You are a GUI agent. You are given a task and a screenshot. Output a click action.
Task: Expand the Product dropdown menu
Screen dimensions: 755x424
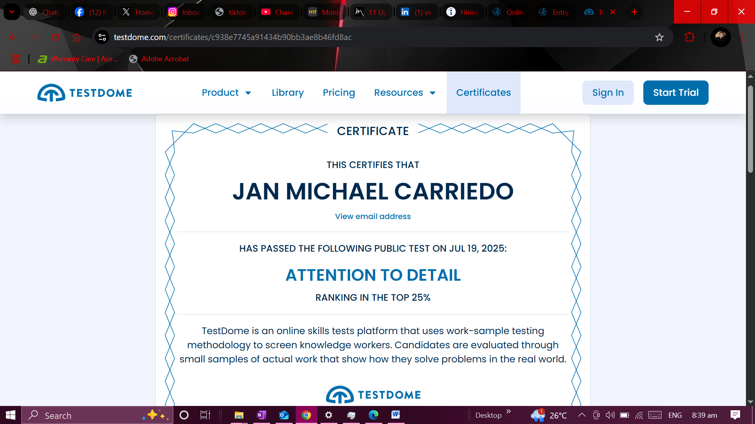226,93
